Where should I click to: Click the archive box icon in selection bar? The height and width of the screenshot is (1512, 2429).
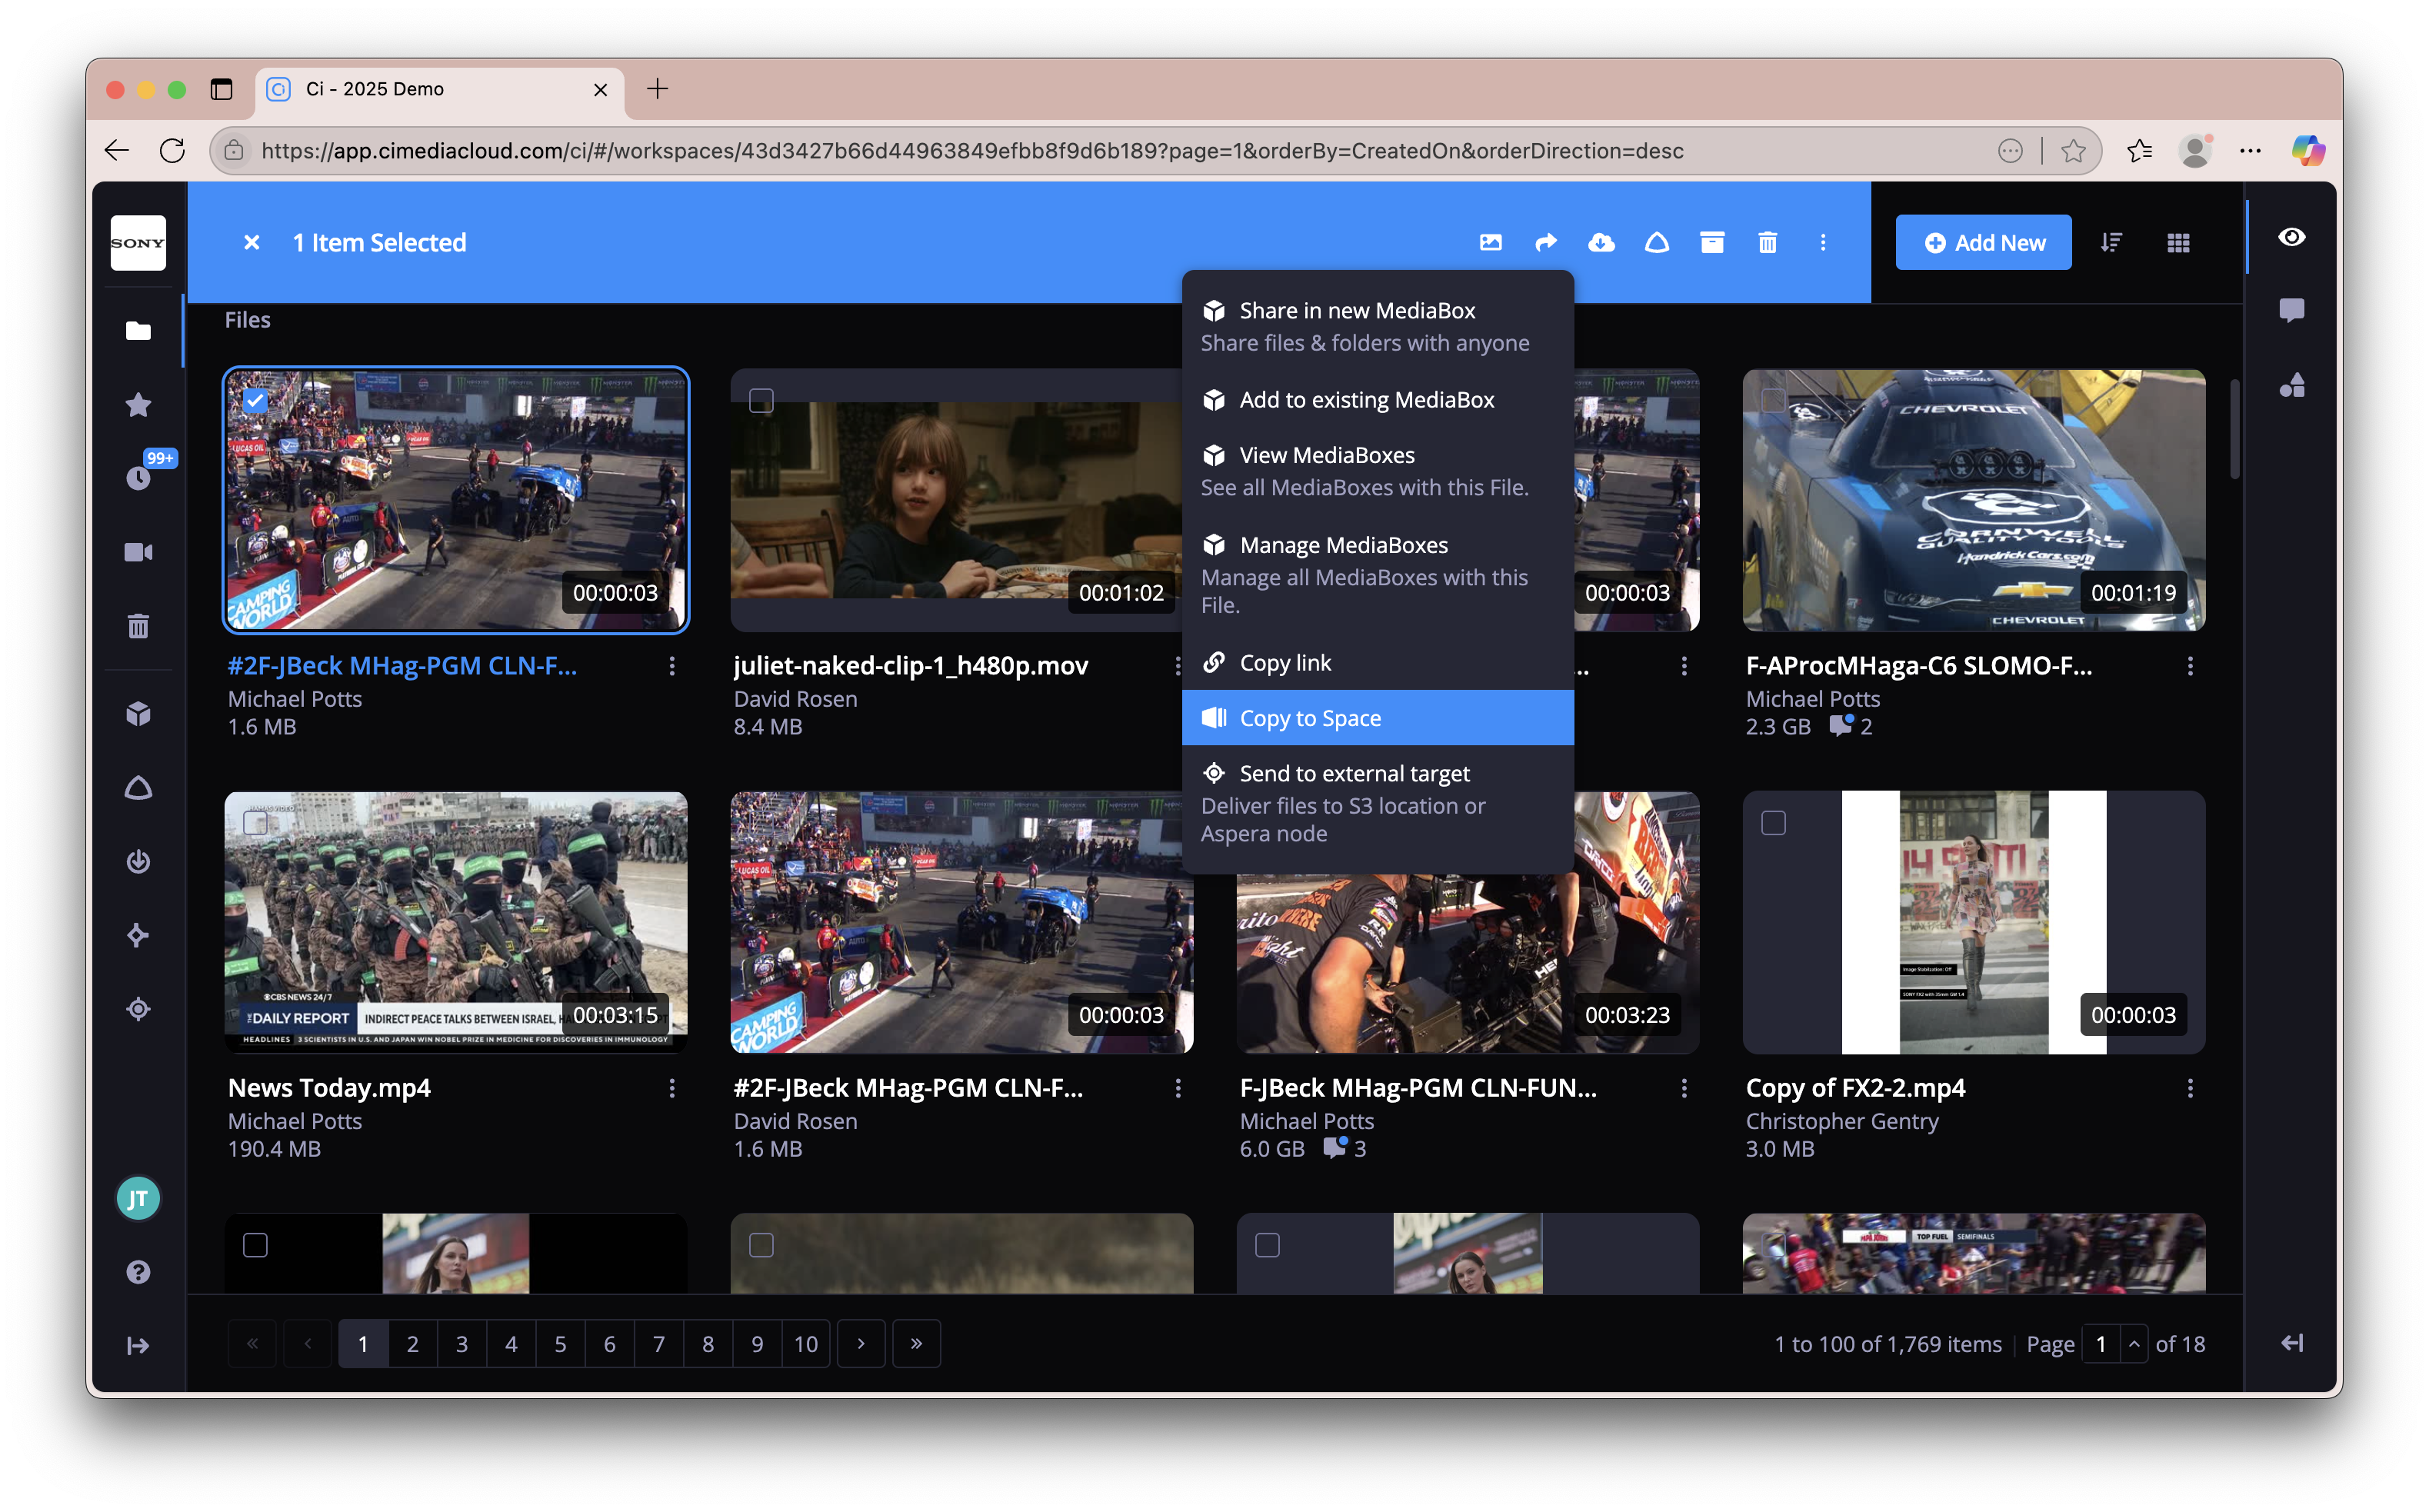[1712, 243]
